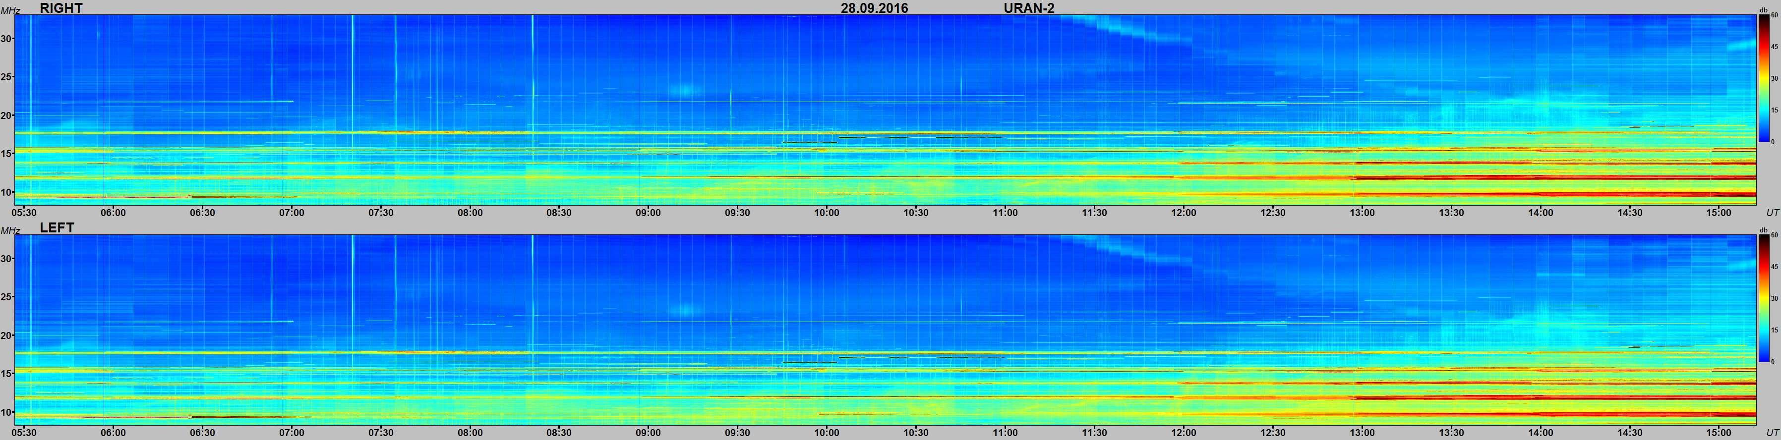Select the 09:00 time tick under LEFT panel
This screenshot has width=1781, height=440.
(649, 433)
